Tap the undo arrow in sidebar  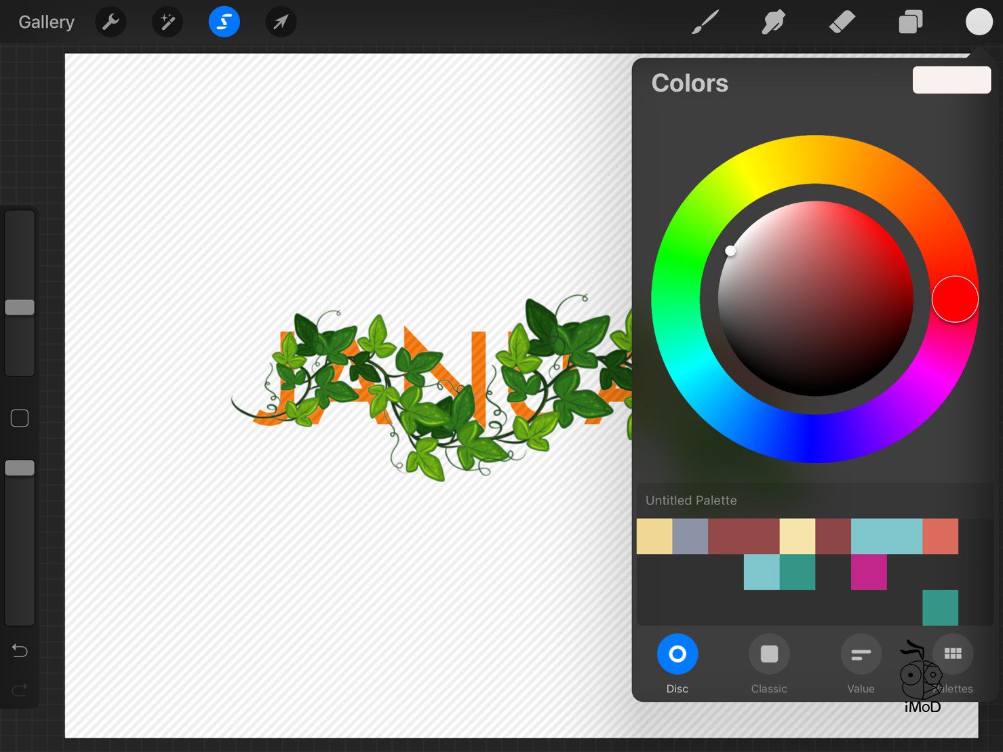click(x=20, y=651)
